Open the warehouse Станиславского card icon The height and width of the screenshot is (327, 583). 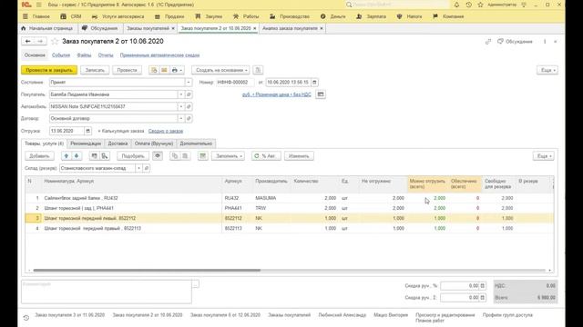tap(147, 168)
